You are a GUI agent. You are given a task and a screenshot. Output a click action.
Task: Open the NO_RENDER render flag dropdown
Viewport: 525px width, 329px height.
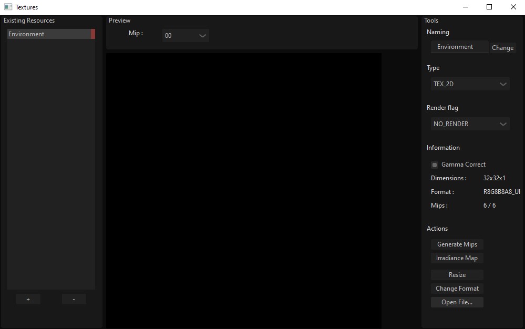click(x=470, y=124)
